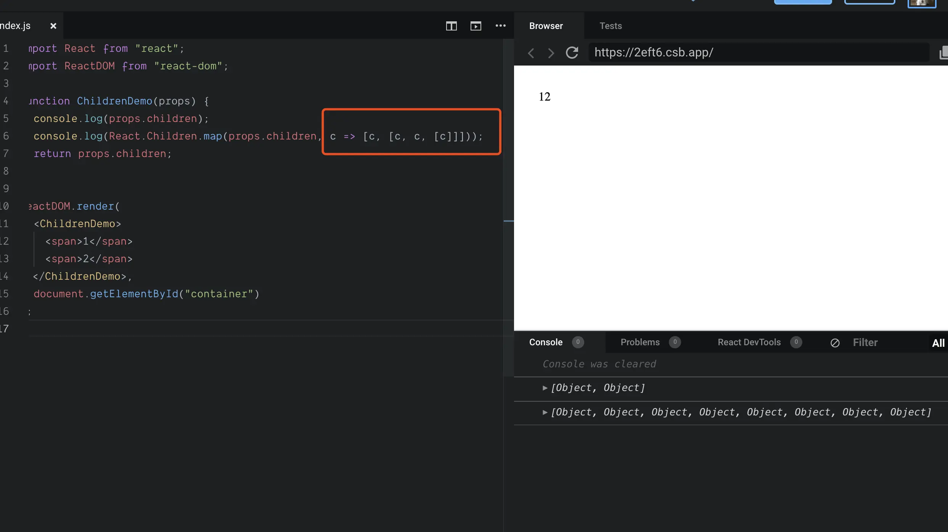This screenshot has height=532, width=948.
Task: Click the split editor layout icon
Action: (451, 26)
